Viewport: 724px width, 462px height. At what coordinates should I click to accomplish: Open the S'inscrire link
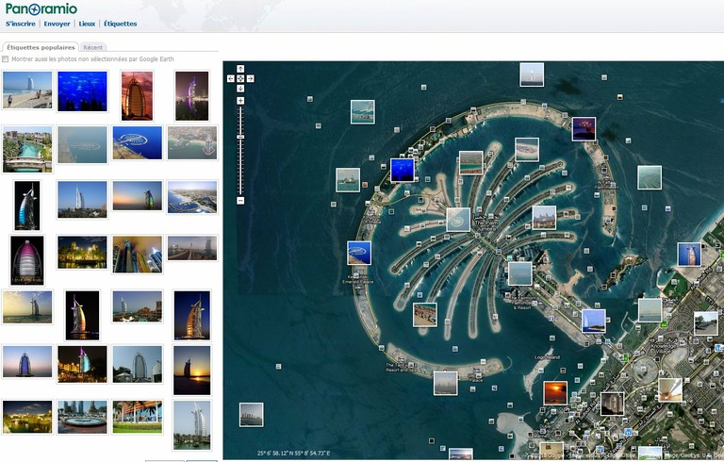21,24
